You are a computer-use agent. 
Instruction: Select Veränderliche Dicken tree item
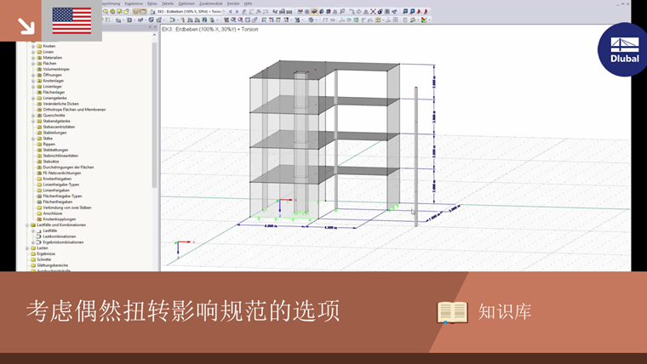pos(60,104)
